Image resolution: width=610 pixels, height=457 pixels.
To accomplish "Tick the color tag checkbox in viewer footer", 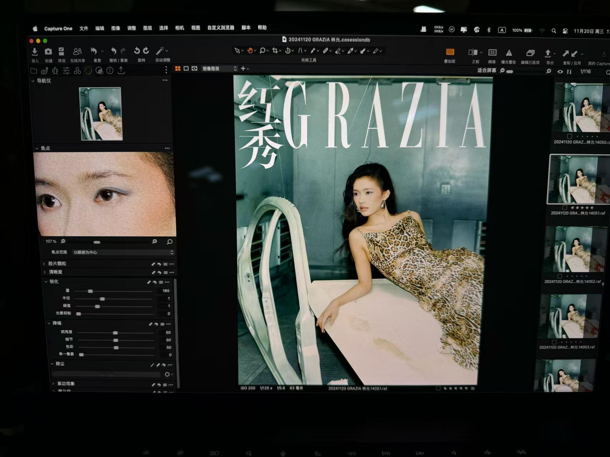I will click(x=438, y=388).
